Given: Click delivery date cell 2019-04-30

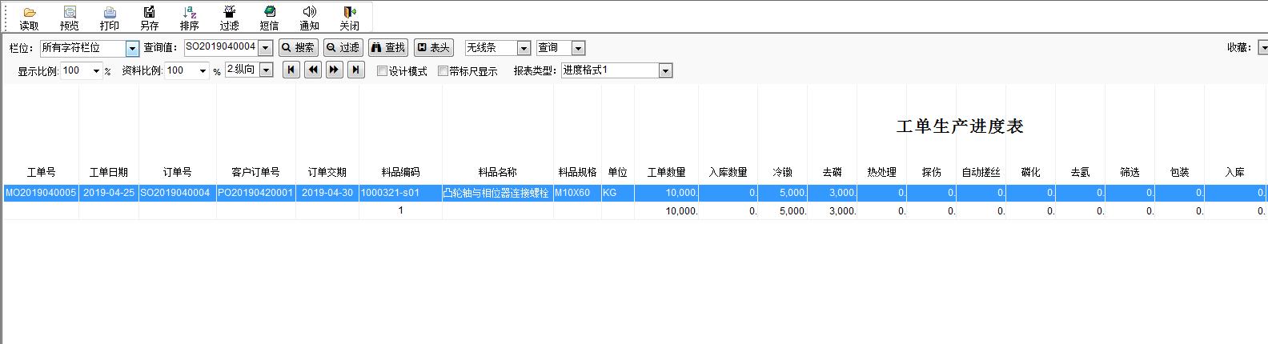Looking at the screenshot, I should coord(327,193).
